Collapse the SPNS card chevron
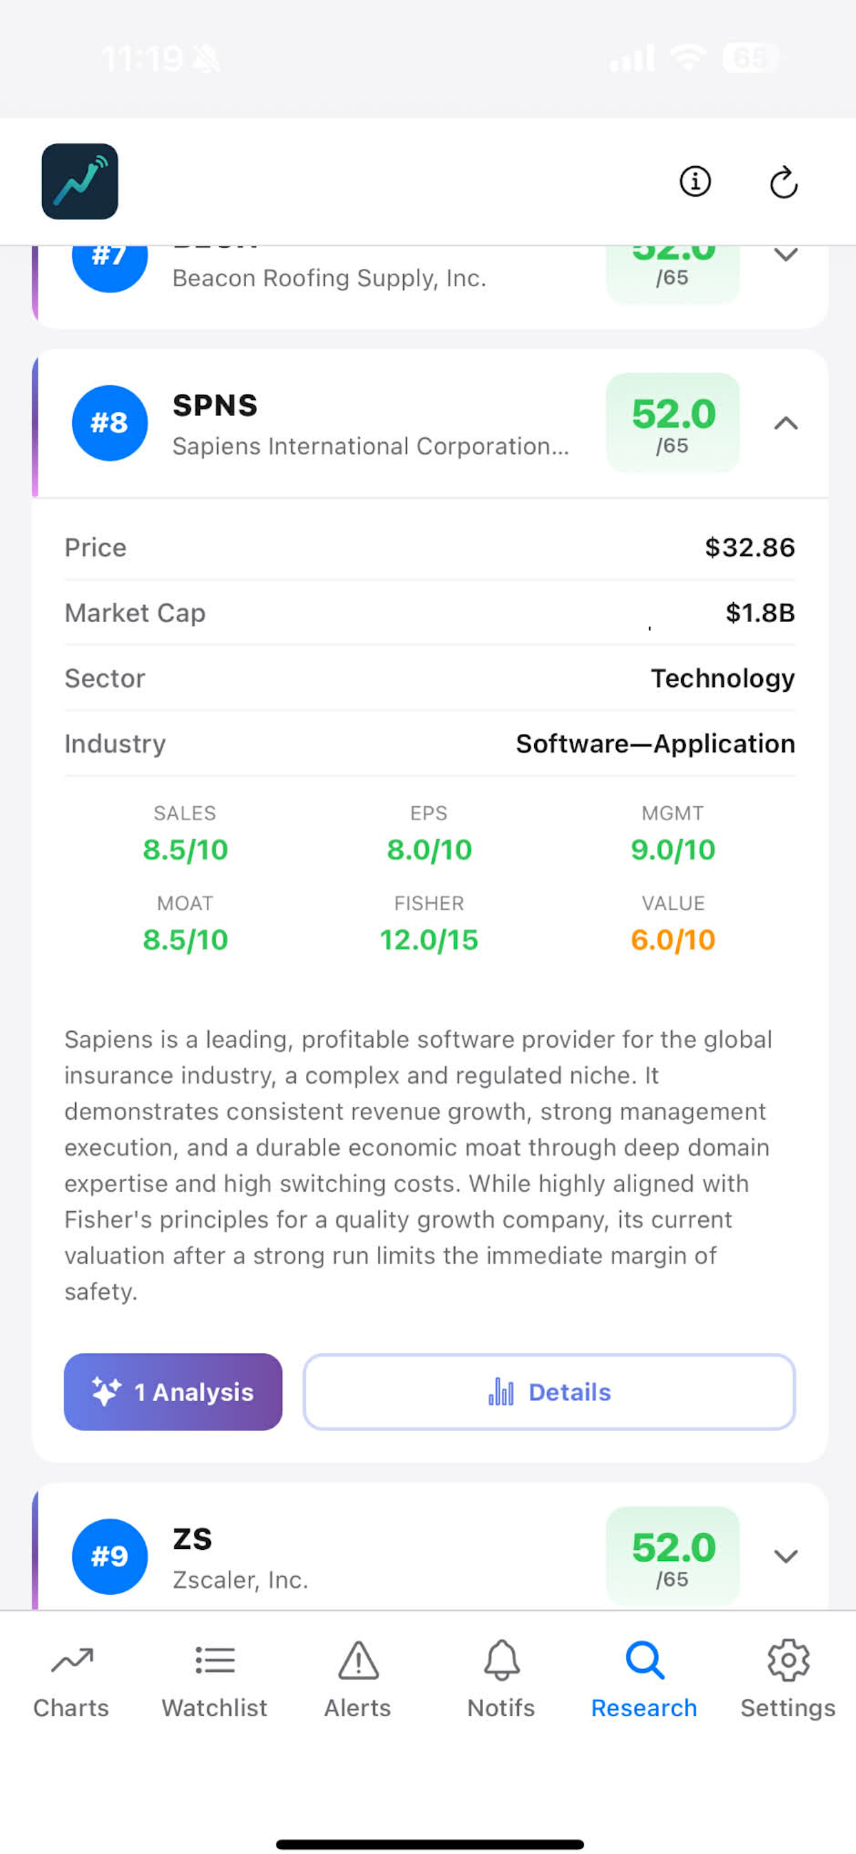 (786, 423)
